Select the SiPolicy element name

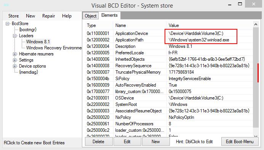(x=122, y=79)
